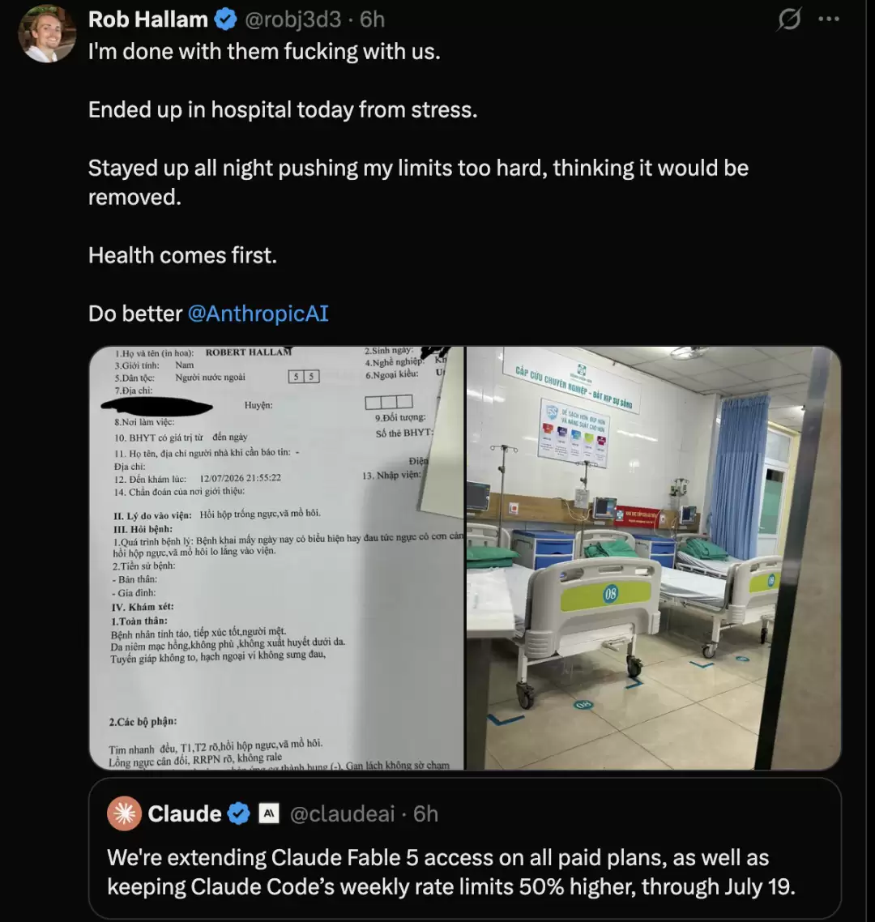
Task: Open the hospital document photo
Action: [x=277, y=558]
